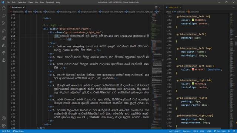Open the Manage gear icon
237x133 pixels.
4,126
